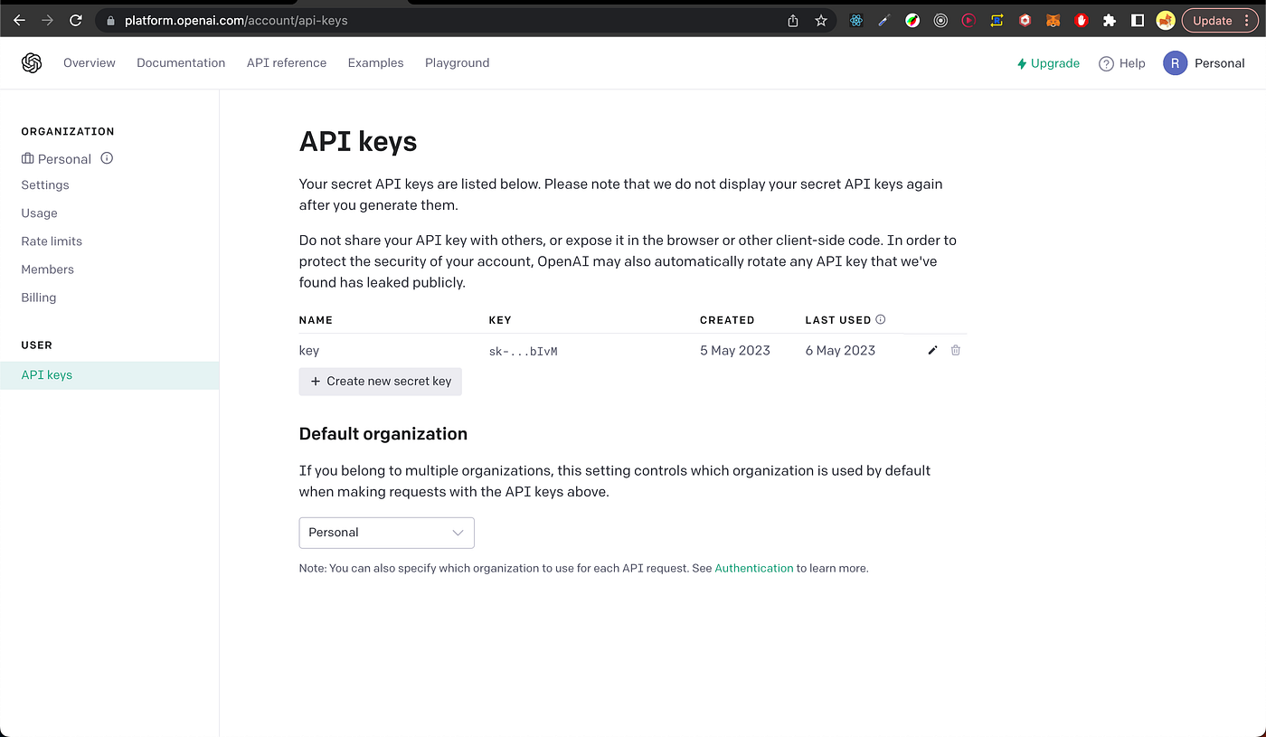Open the red hexagon extension icon
This screenshot has width=1266, height=737.
pyautogui.click(x=1025, y=20)
